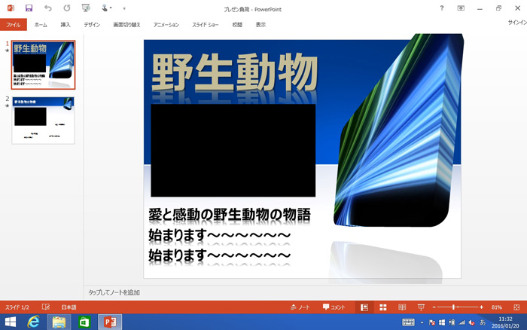Click the zoom slider handle
The image size is (527, 330).
coord(453,307)
